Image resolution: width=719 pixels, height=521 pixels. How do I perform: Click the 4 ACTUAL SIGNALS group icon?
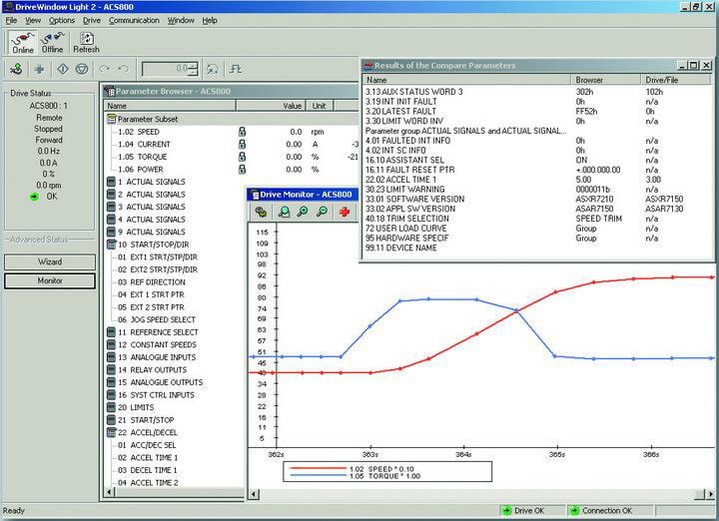coord(111,220)
